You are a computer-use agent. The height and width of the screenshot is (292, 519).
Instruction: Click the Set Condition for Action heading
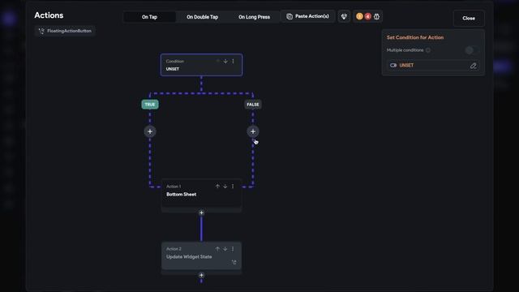click(x=415, y=37)
